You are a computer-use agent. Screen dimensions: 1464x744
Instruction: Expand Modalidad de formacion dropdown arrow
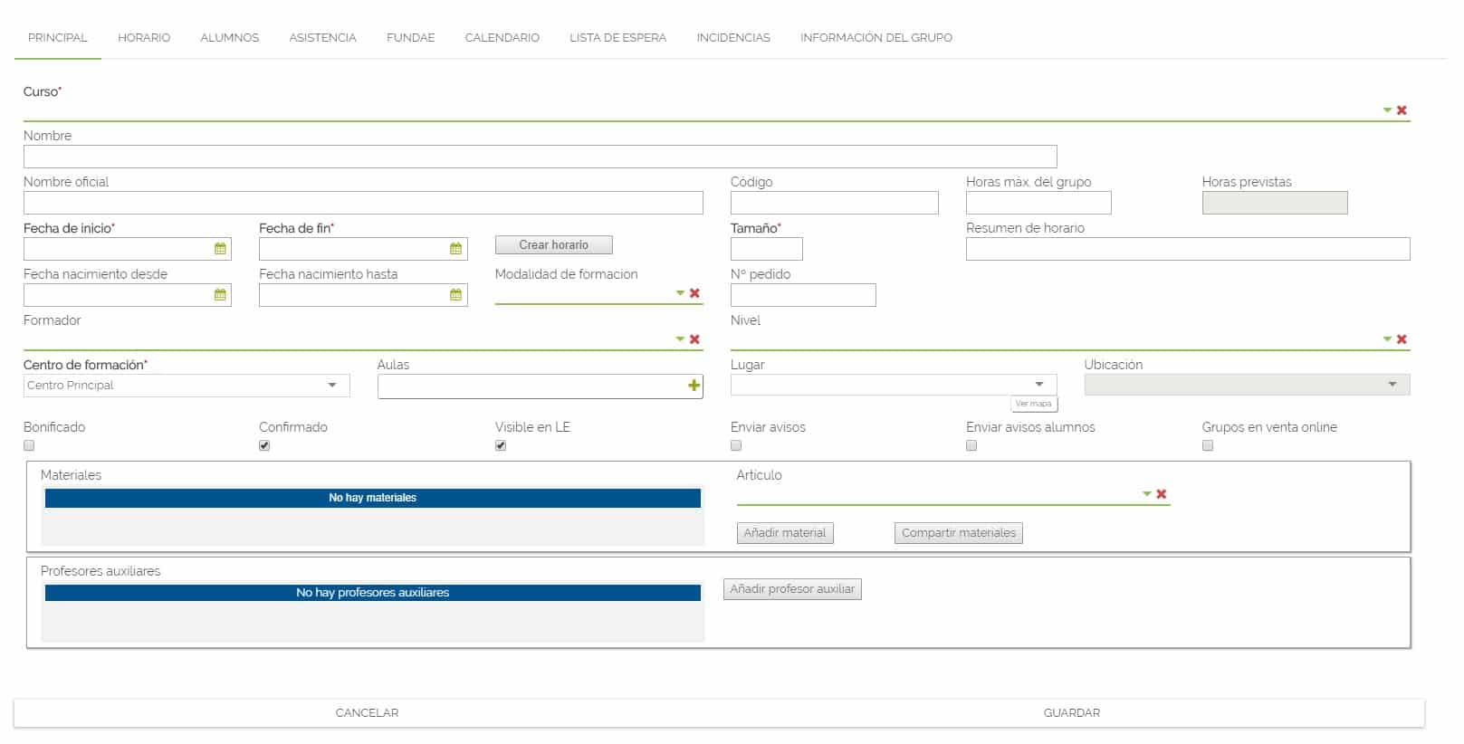coord(681,293)
